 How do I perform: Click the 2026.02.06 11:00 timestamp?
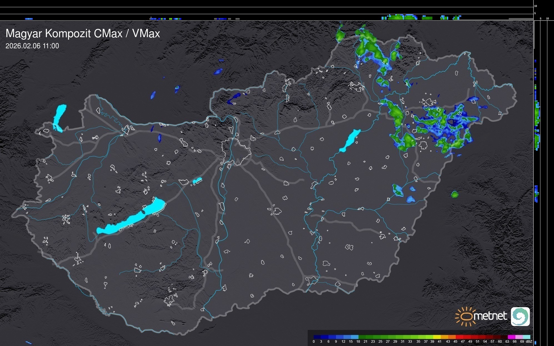tap(32, 46)
